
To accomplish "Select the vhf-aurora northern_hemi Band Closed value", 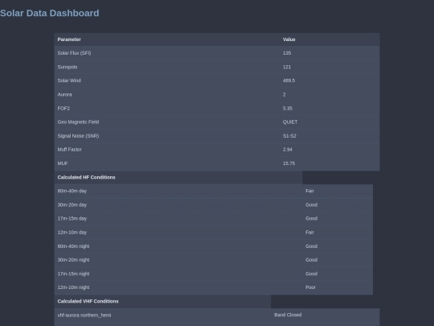I will [x=288, y=315].
